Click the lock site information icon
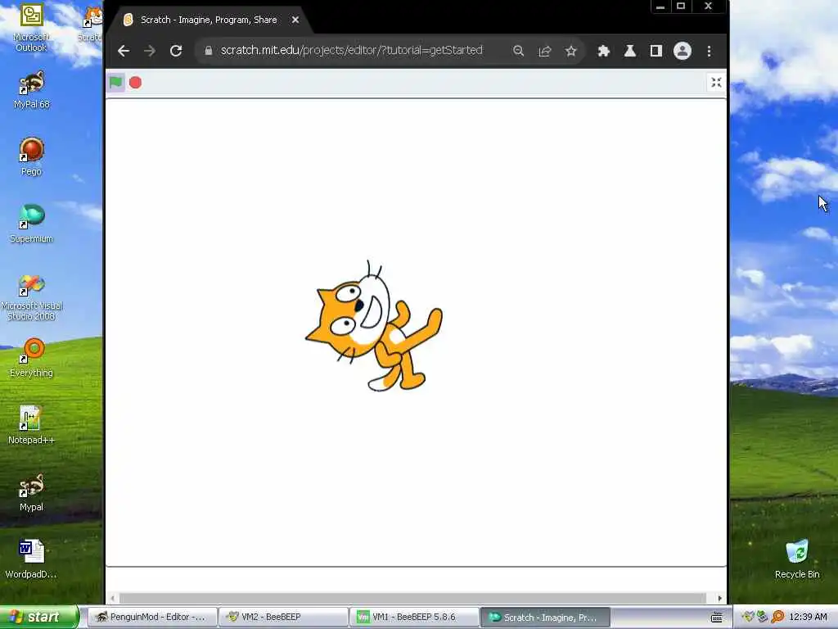This screenshot has height=629, width=838. click(x=209, y=51)
